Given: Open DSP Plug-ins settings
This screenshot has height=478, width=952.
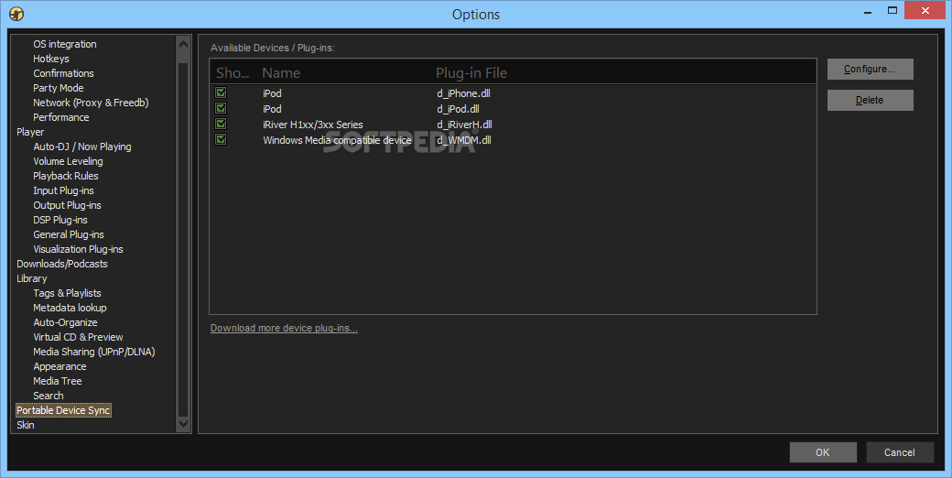Looking at the screenshot, I should click(60, 220).
